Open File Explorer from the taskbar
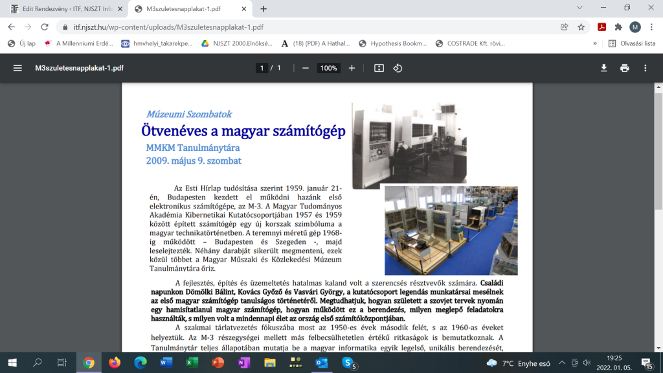 point(270,363)
